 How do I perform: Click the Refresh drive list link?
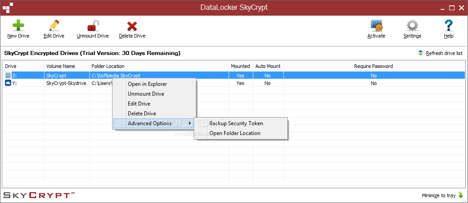pos(444,53)
